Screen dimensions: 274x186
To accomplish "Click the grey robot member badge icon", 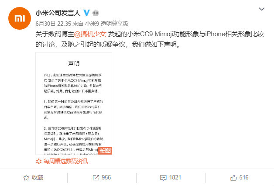I will coord(96,13).
